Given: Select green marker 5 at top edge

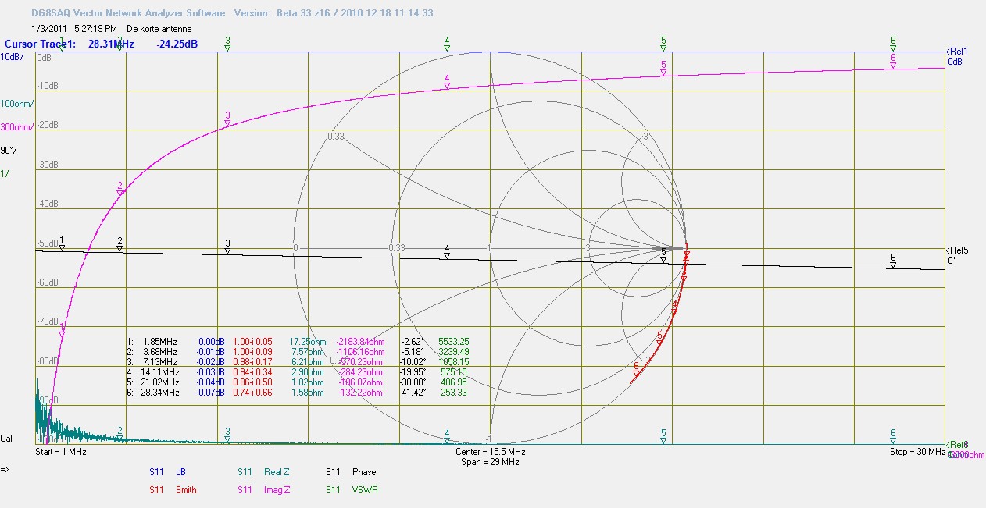Looking at the screenshot, I should 663,43.
